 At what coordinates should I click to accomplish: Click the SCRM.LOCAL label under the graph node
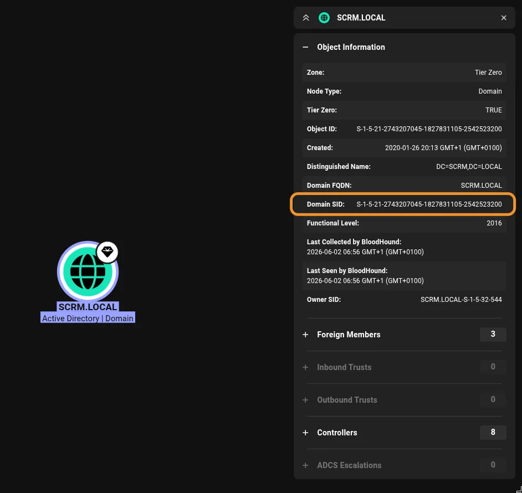(x=88, y=307)
